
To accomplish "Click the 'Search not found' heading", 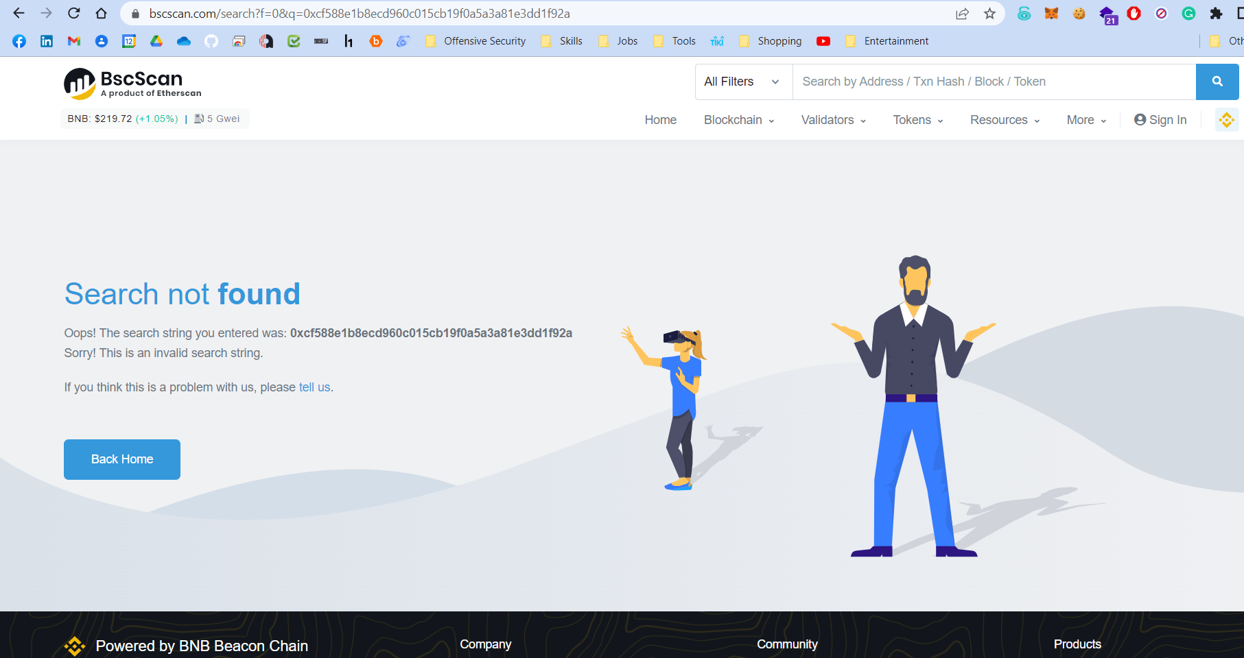I will (x=183, y=294).
